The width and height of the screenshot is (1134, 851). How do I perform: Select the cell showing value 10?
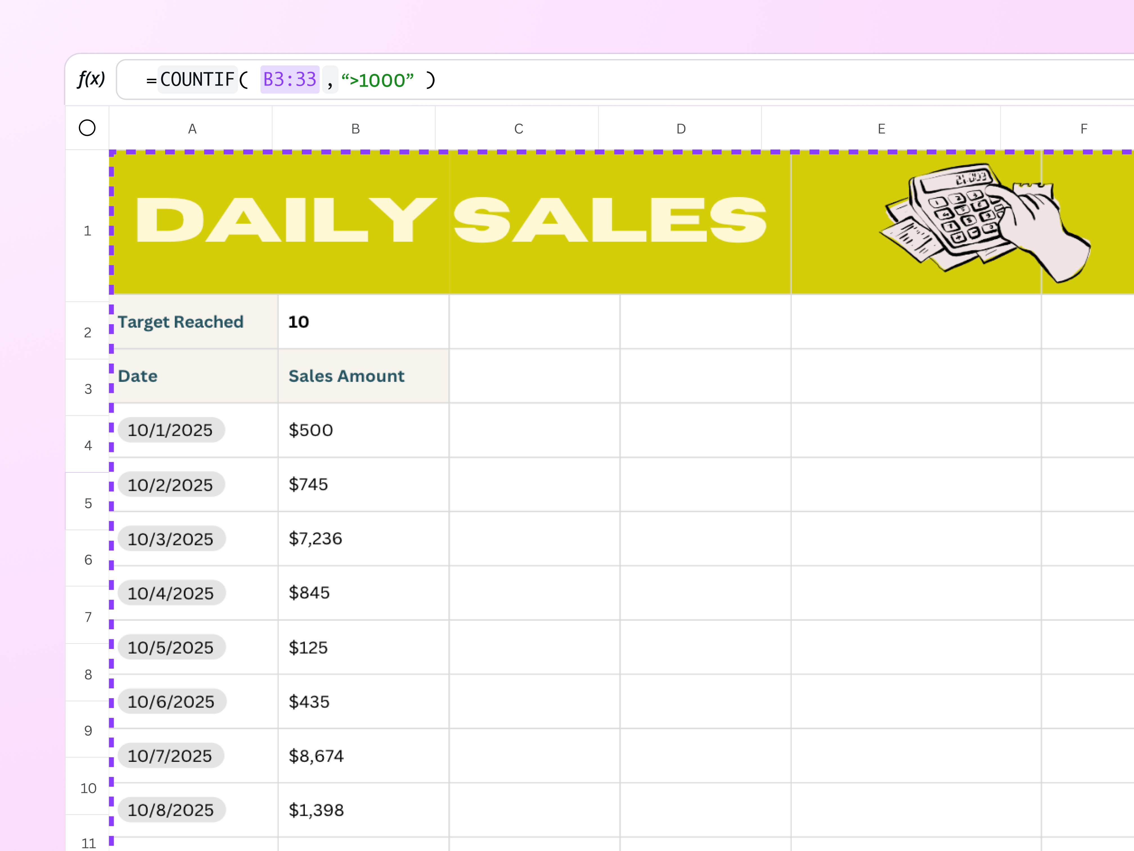pyautogui.click(x=363, y=322)
